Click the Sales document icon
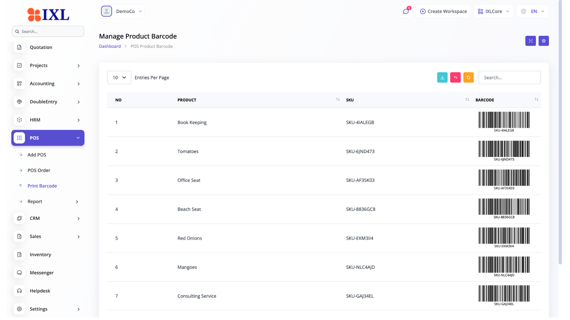Image resolution: width=570 pixels, height=320 pixels. pyautogui.click(x=19, y=236)
